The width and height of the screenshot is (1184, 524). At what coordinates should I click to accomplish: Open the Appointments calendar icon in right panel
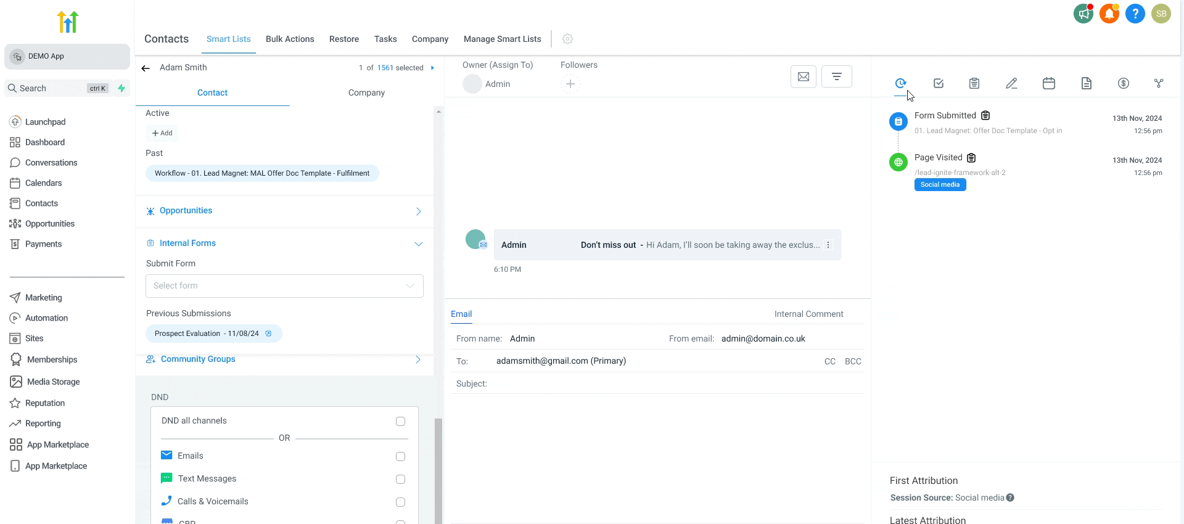(x=1049, y=83)
